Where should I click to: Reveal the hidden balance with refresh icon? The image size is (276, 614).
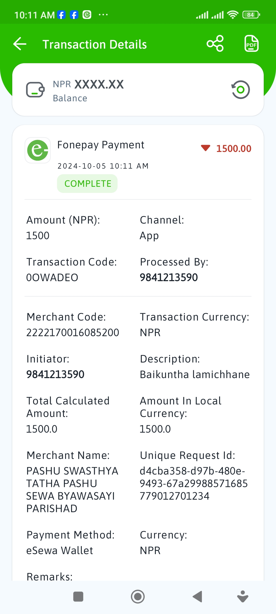click(x=240, y=90)
